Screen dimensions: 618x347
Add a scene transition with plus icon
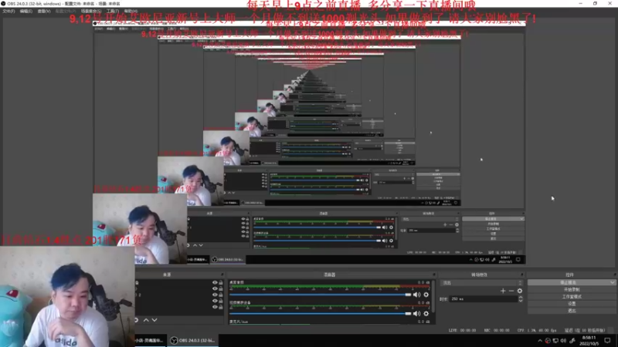tap(503, 291)
